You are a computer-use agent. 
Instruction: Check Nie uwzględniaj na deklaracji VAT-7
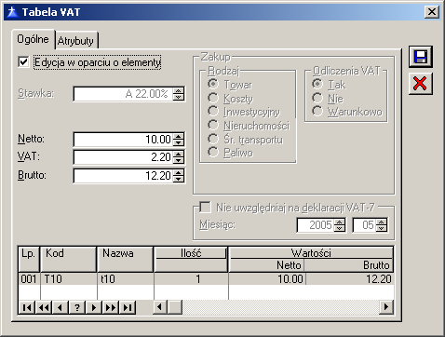click(x=205, y=207)
